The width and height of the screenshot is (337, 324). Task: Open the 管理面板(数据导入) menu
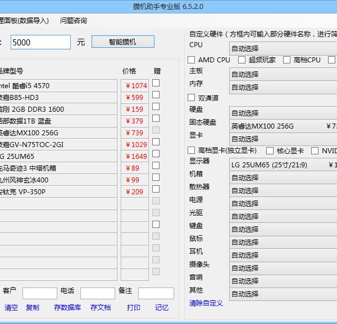coord(24,21)
